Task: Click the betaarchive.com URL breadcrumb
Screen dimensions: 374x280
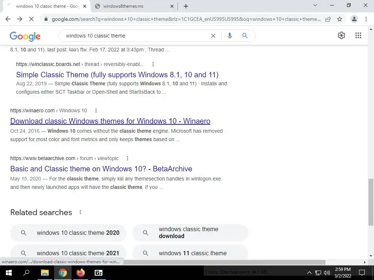Action: coord(64,158)
